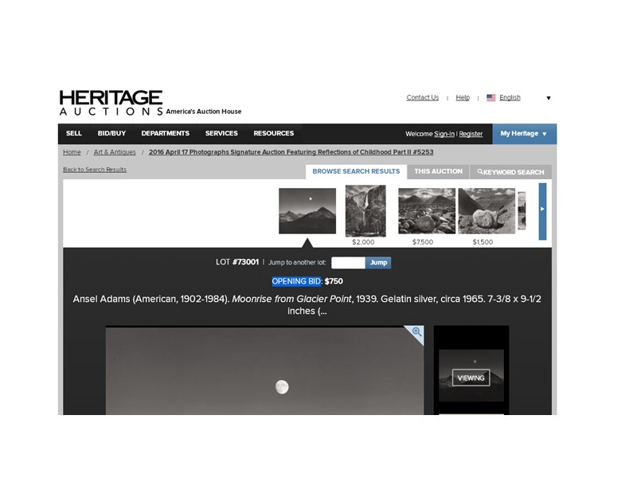Click Back to Search Results

(95, 170)
